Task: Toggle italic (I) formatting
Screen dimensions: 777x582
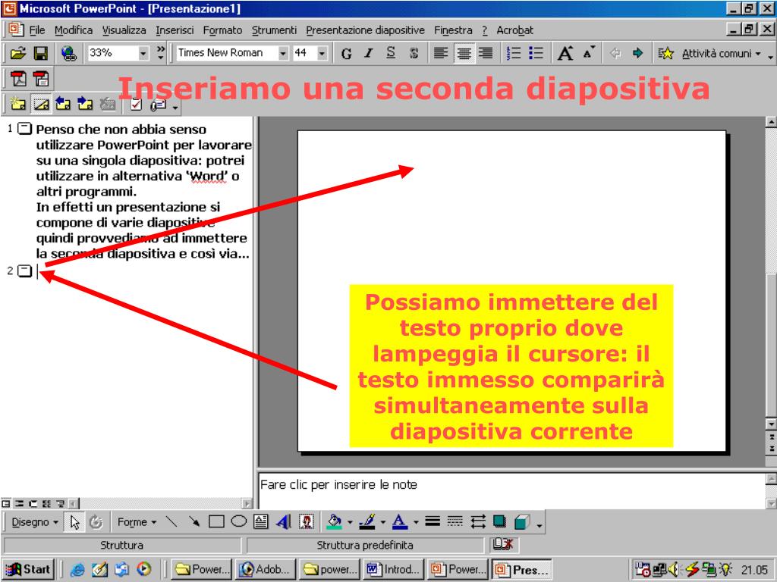Action: (x=368, y=53)
